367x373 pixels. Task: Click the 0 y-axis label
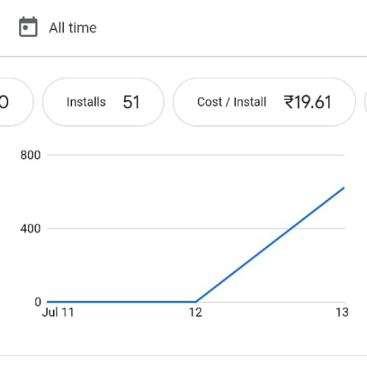(x=38, y=302)
